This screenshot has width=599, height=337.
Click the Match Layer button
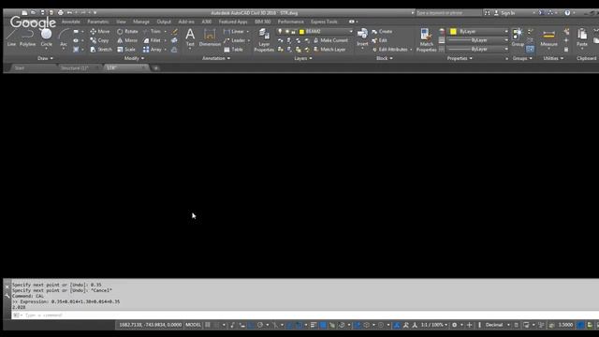coord(329,50)
